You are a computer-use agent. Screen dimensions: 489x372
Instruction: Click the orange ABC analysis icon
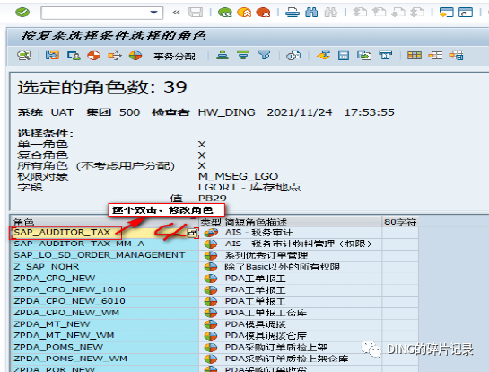point(323,56)
